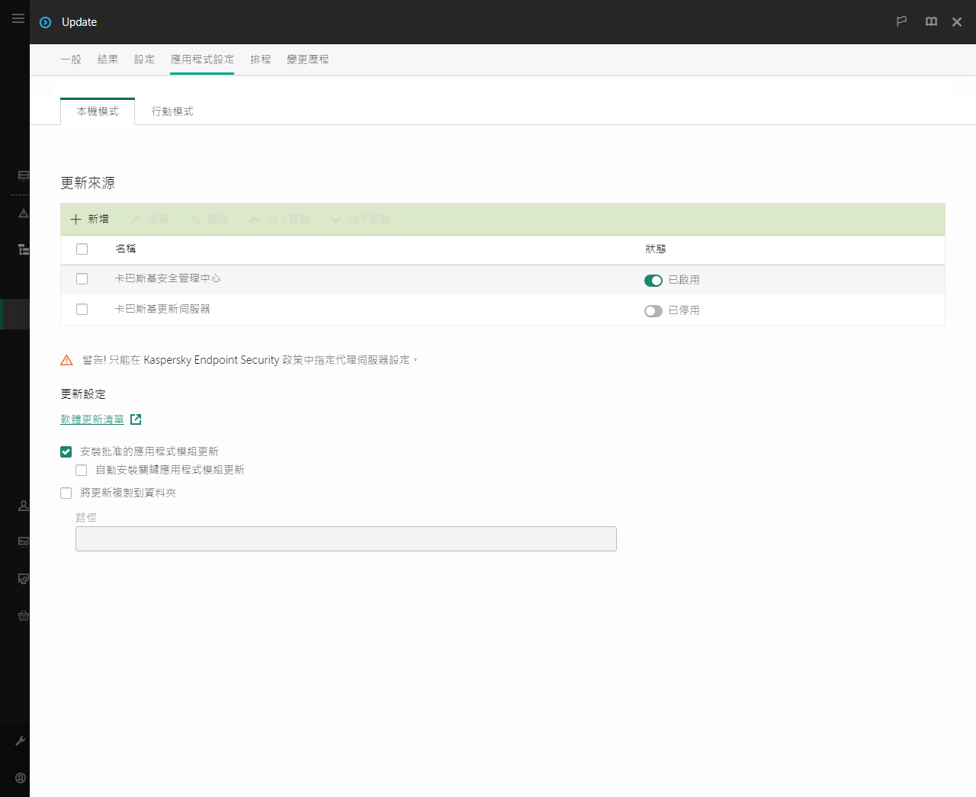
Task: Enable 將更新複製到資料夾 option
Action: coord(66,493)
